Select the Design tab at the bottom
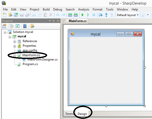This screenshot has width=152, height=119. [82, 114]
